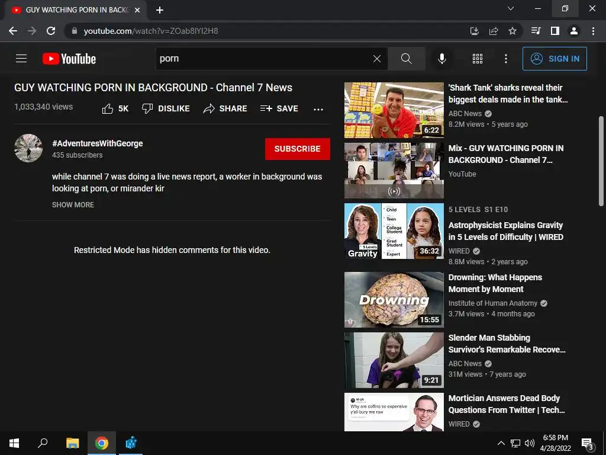
Task: Click Slender Man survivor thumbnail
Action: (394, 360)
